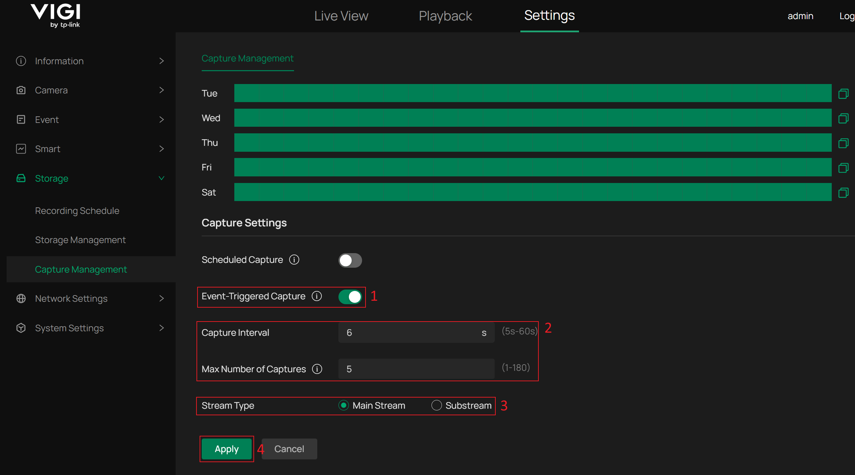Collapse the Storage section

pyautogui.click(x=161, y=178)
